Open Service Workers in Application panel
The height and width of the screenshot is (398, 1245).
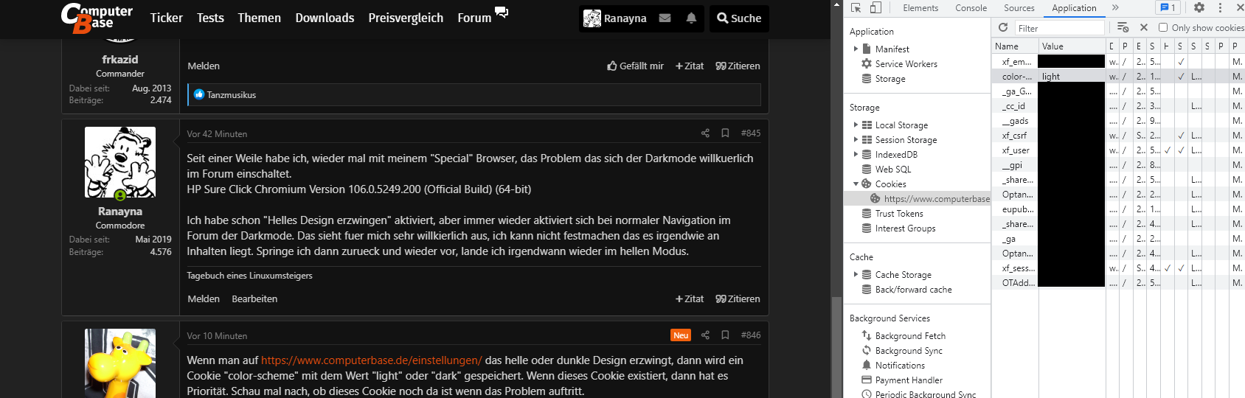906,64
